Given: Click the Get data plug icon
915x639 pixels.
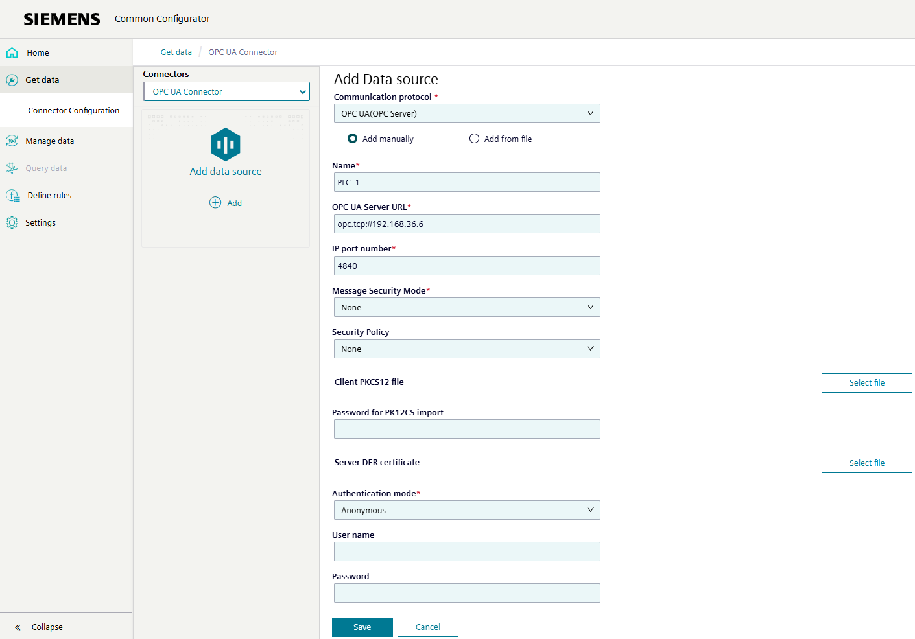Looking at the screenshot, I should pyautogui.click(x=12, y=80).
